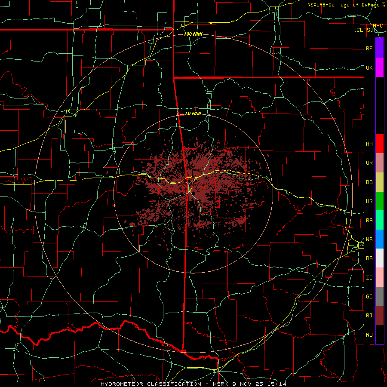Viewport: 387px width, 387px height.
Task: Click the magenta UK color swatch
Action: pyautogui.click(x=380, y=68)
